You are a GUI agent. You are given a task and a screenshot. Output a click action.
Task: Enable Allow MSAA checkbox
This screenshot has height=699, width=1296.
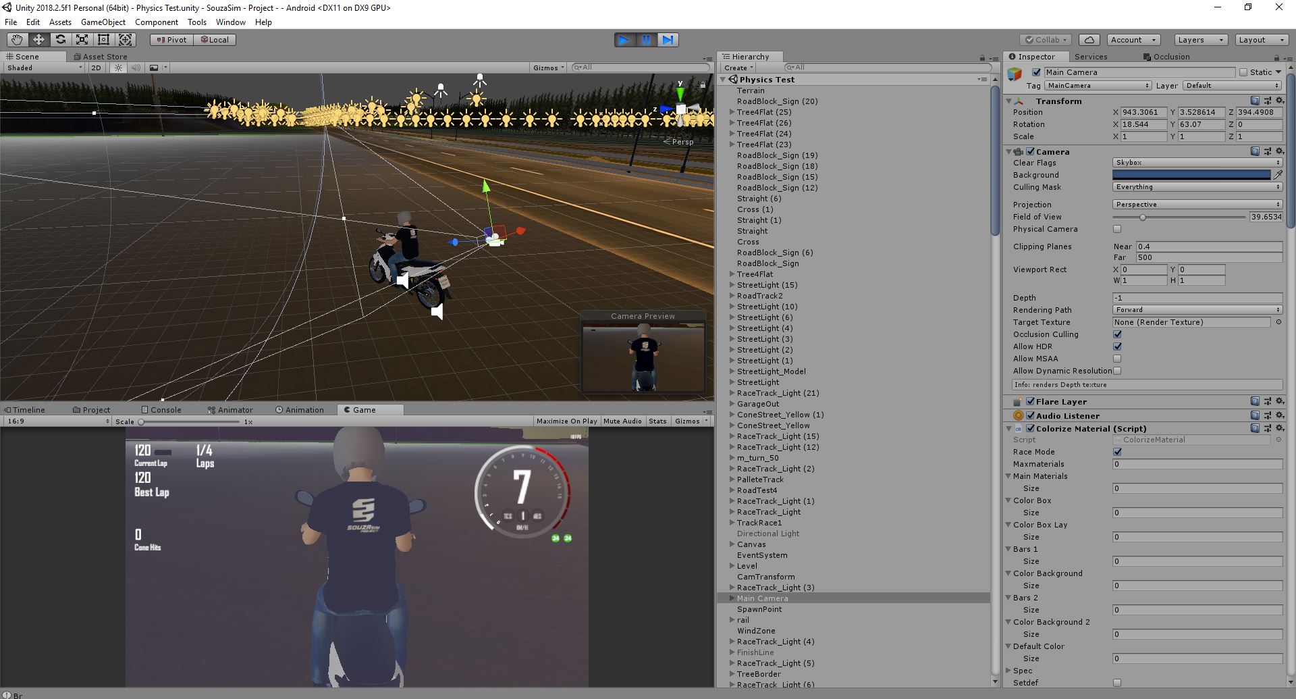click(x=1117, y=359)
